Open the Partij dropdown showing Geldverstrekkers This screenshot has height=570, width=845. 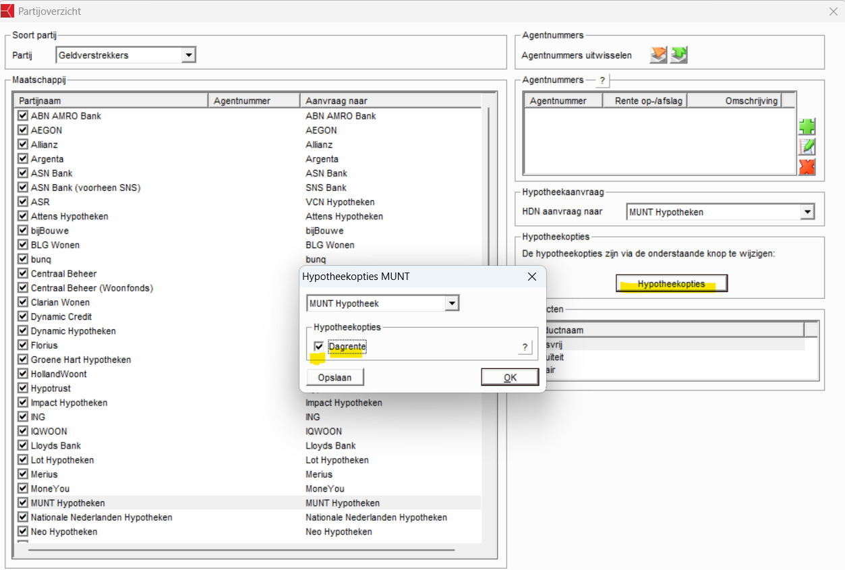188,55
